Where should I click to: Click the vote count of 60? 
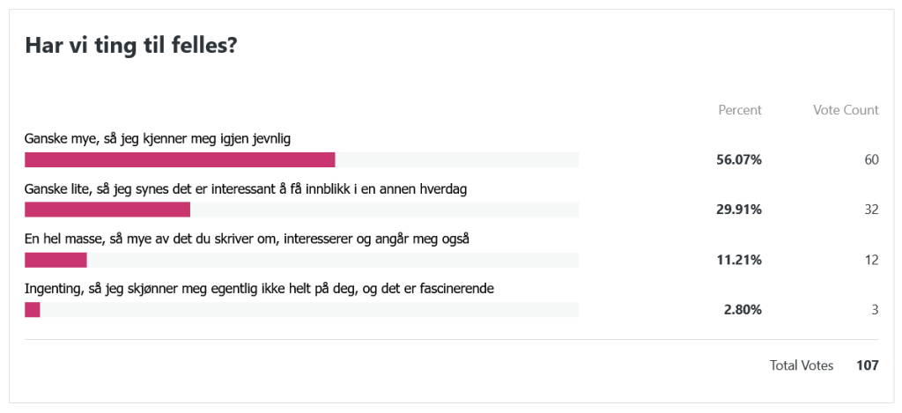click(x=871, y=159)
